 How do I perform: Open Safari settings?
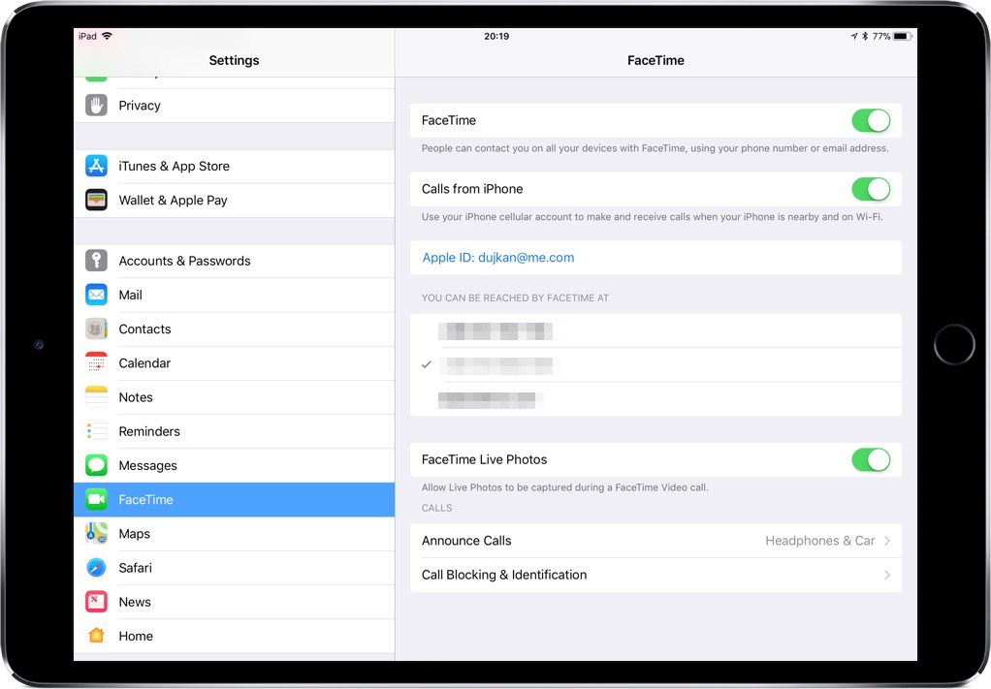(x=234, y=568)
